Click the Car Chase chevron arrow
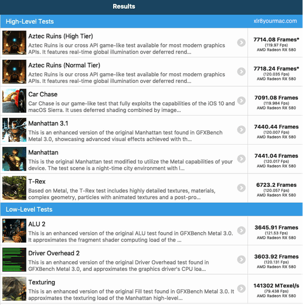 (x=241, y=101)
